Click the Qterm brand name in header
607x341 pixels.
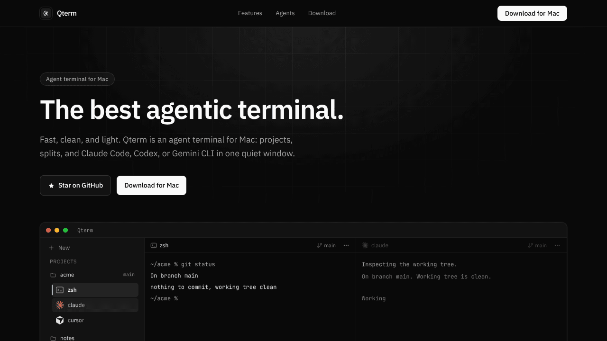pos(67,13)
